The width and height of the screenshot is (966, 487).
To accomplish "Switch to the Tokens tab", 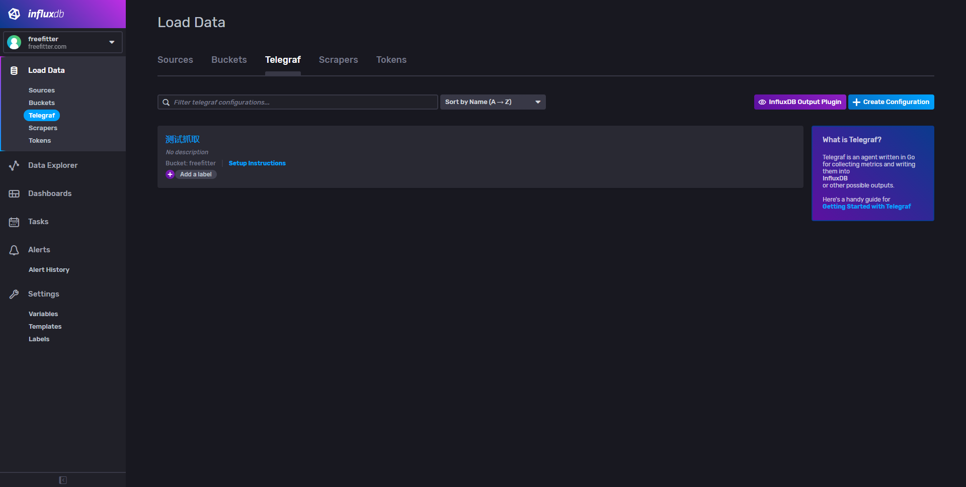I will coord(391,60).
